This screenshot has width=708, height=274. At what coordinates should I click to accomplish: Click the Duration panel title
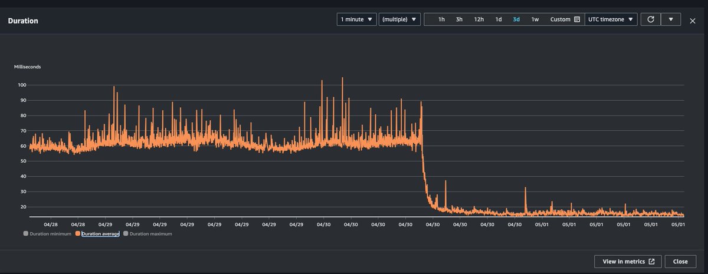[x=23, y=20]
